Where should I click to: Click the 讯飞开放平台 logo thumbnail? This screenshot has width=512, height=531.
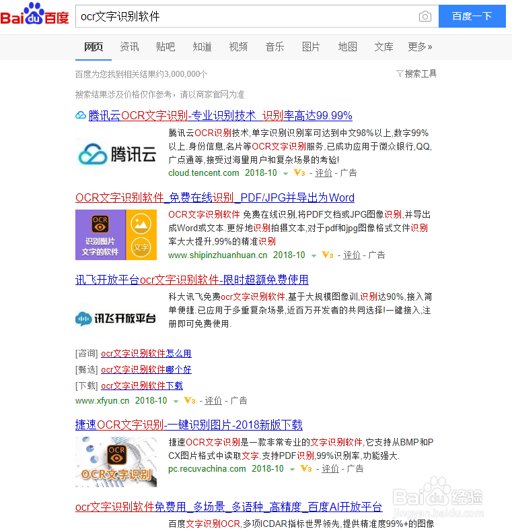(116, 319)
